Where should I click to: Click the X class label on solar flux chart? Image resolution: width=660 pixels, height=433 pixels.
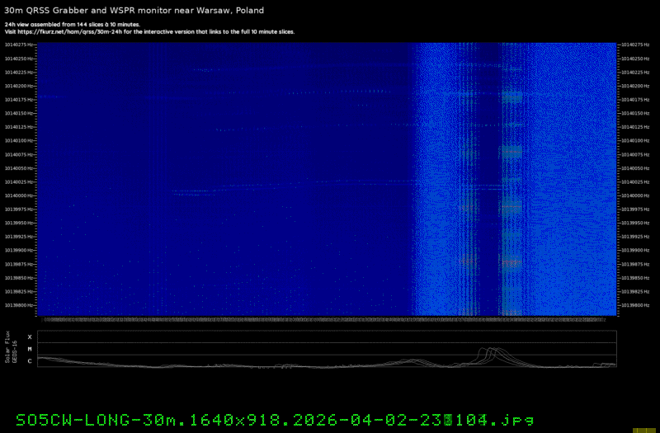pyautogui.click(x=30, y=337)
